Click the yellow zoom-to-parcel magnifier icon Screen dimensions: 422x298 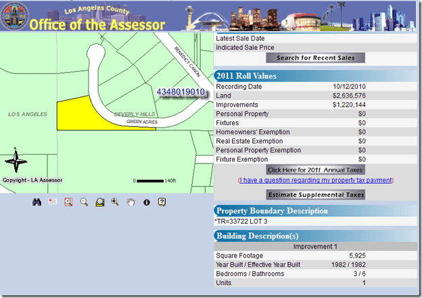tap(99, 202)
